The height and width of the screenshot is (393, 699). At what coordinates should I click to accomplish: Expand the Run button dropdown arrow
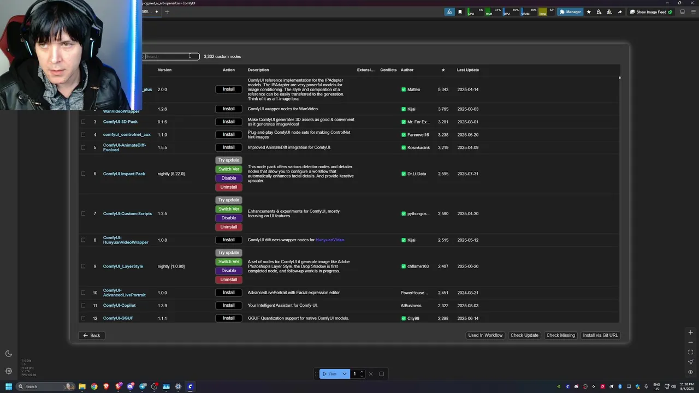tap(345, 374)
